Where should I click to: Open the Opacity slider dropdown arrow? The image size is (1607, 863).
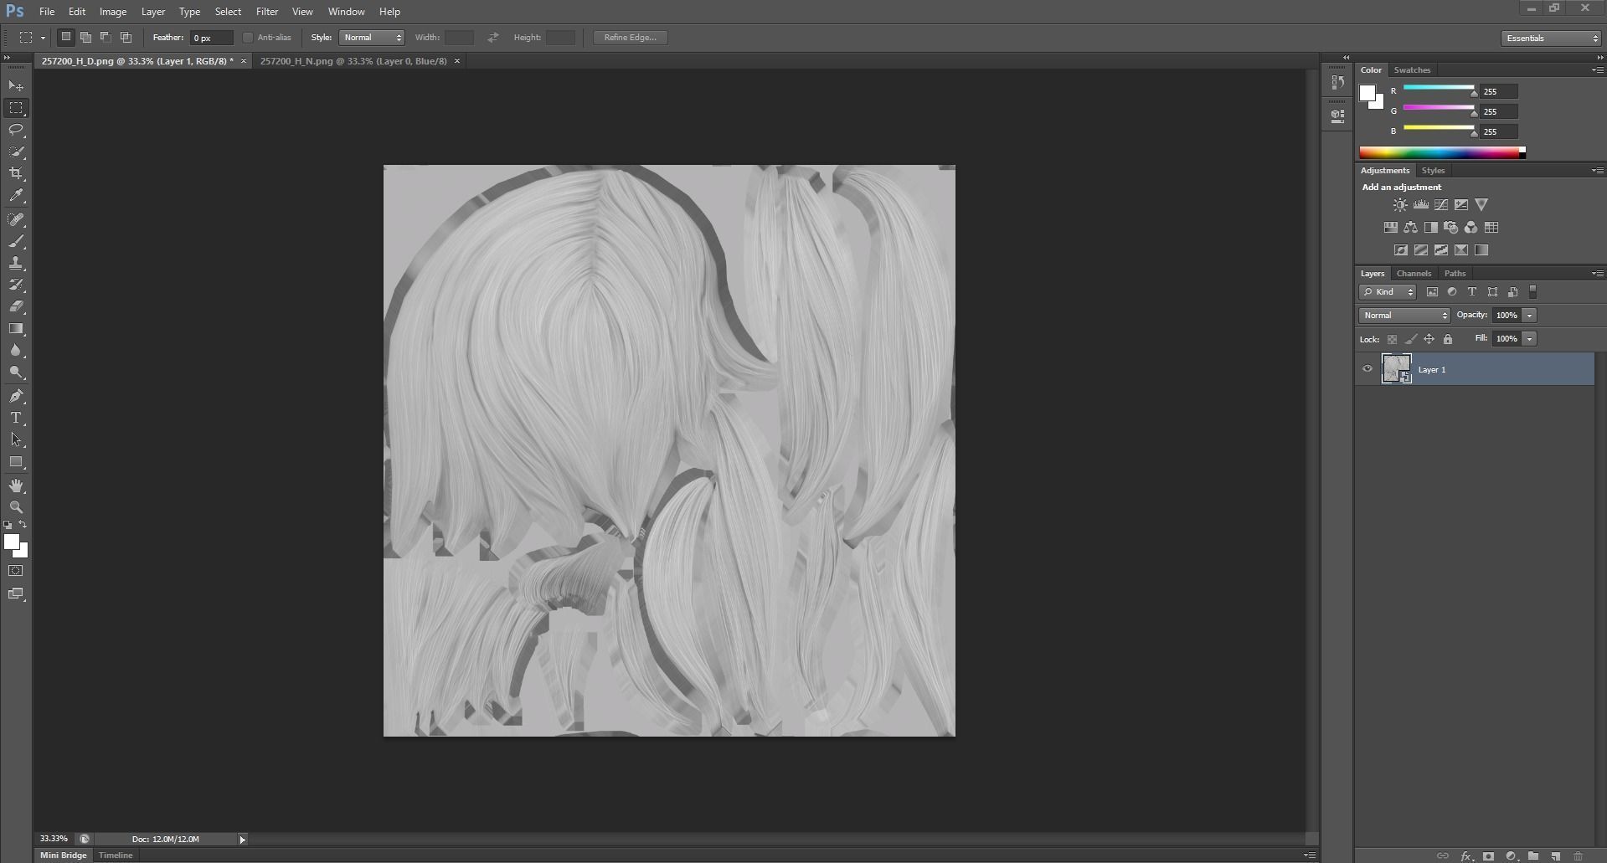pyautogui.click(x=1530, y=316)
